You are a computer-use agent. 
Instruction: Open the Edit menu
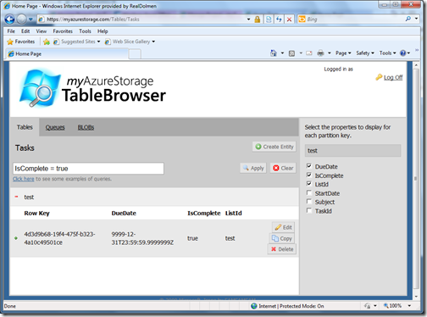[25, 31]
